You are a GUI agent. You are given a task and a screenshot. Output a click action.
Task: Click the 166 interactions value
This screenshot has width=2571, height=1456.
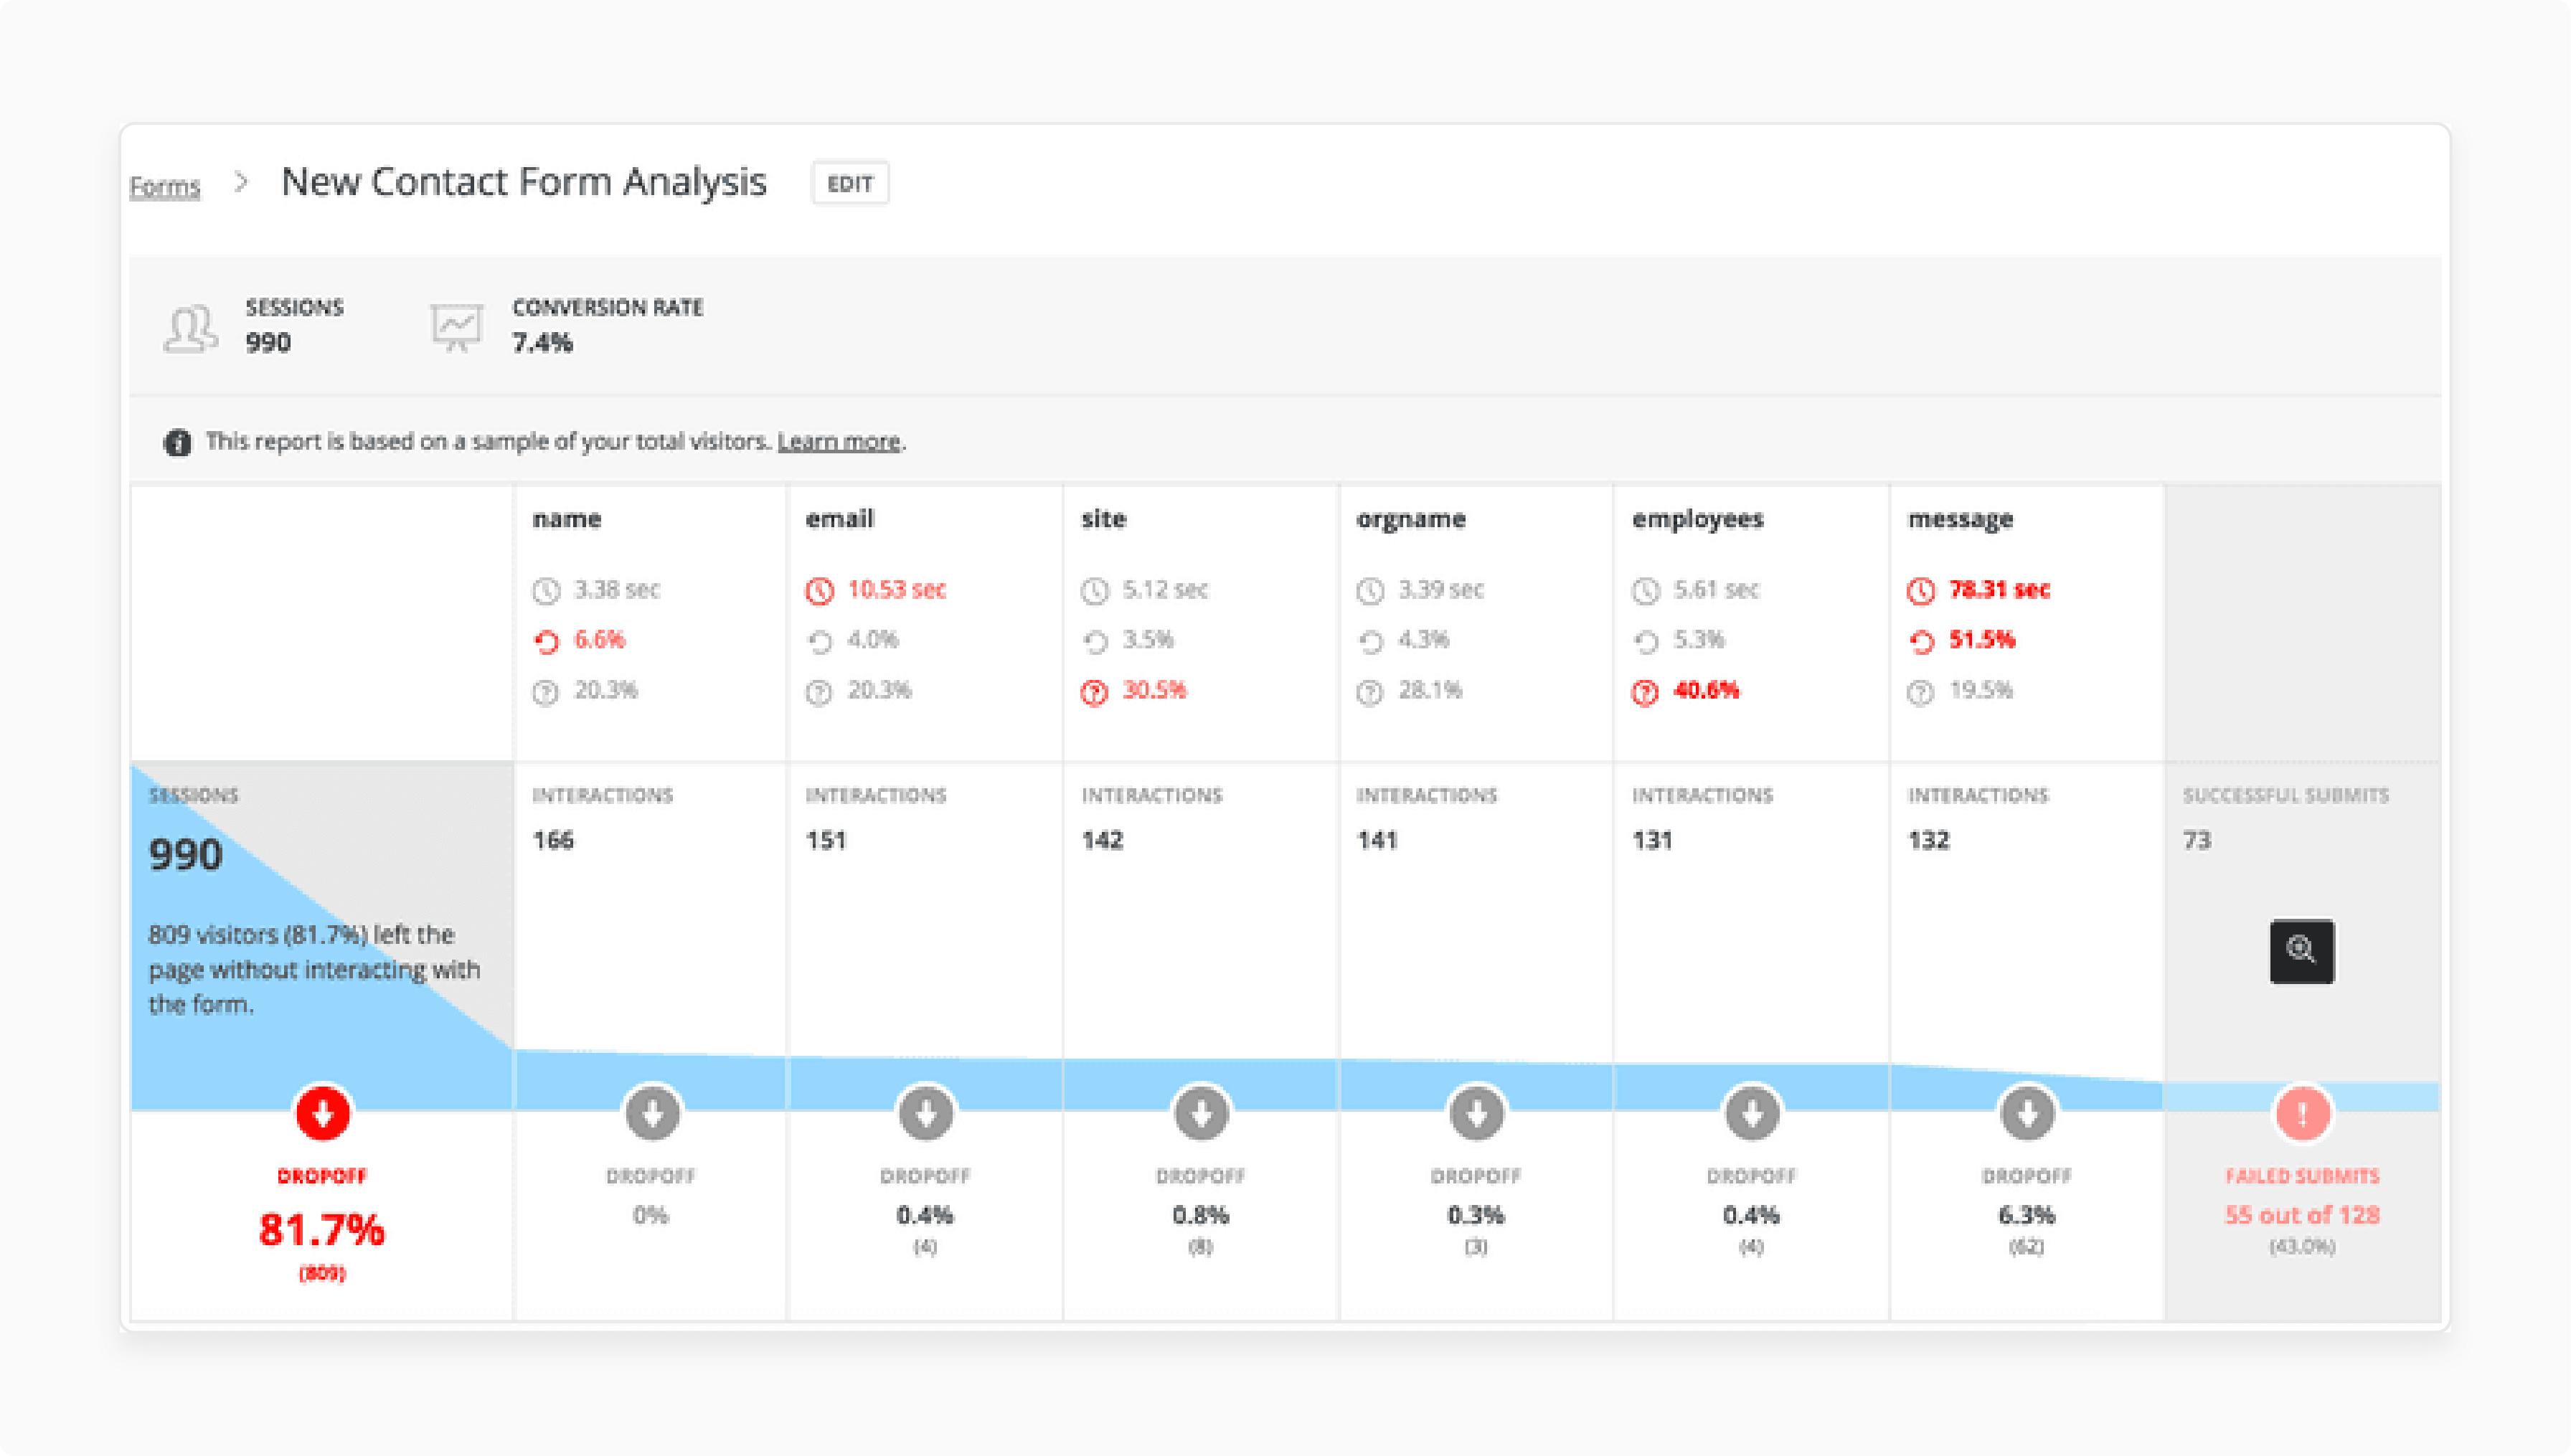point(553,840)
